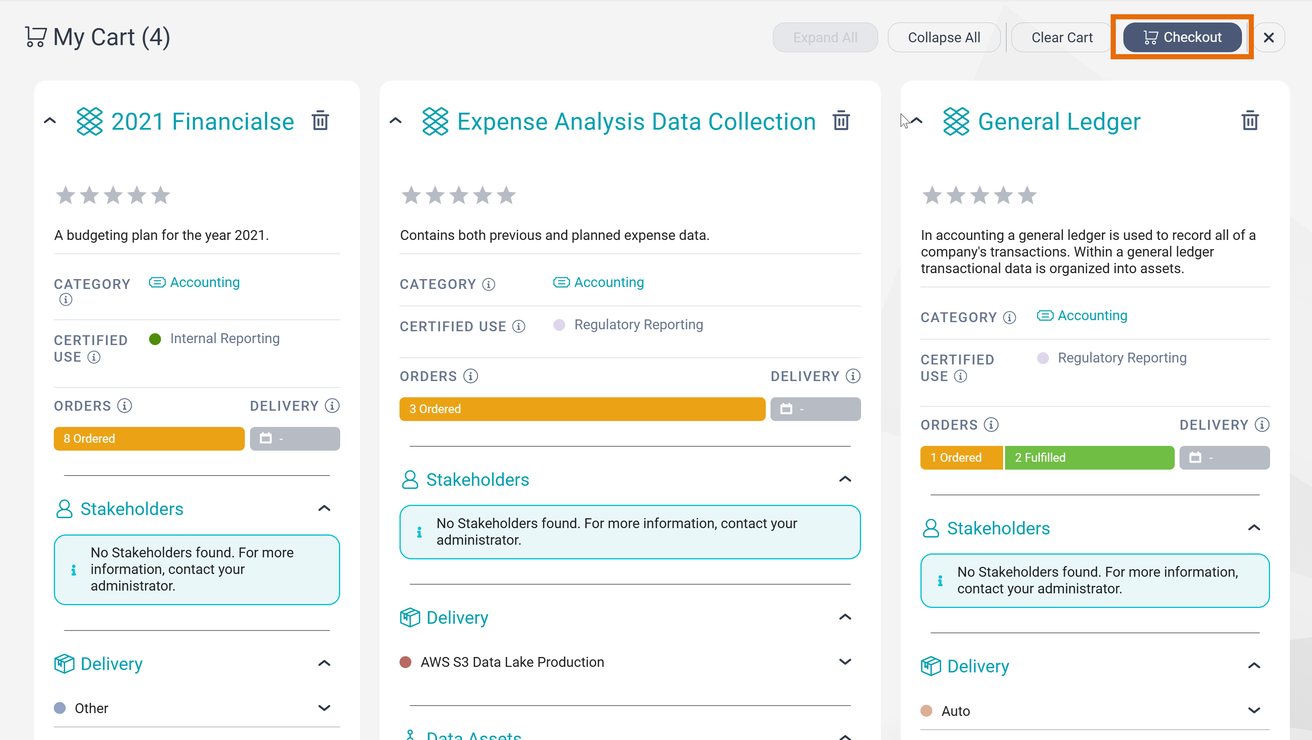This screenshot has width=1312, height=740.
Task: Click Regulatory Reporting label in Expense Analysis card
Action: 639,325
